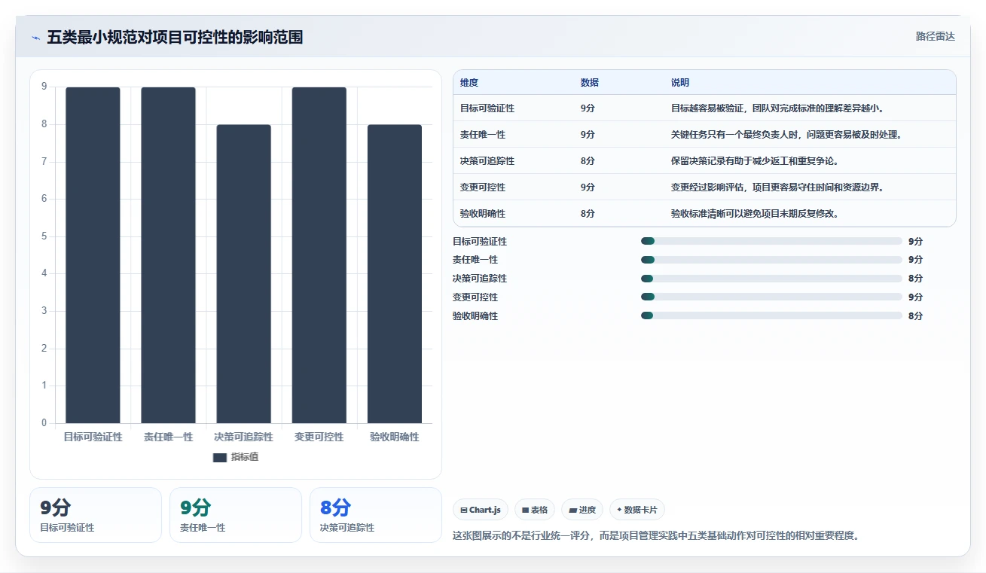Click the Chart.js tag chip
986x573 pixels.
click(x=481, y=510)
